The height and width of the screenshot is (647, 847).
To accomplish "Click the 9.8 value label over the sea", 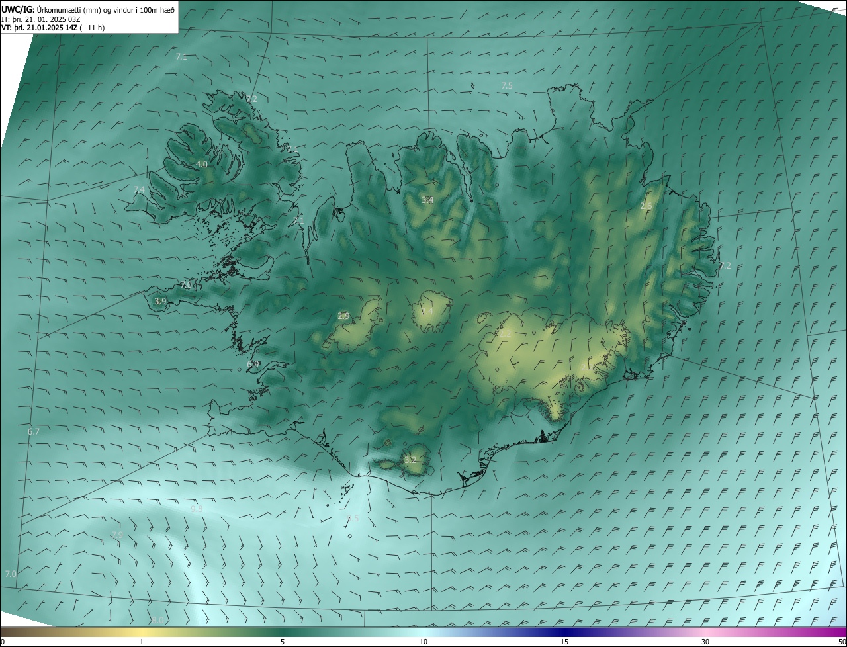I will click(x=197, y=509).
